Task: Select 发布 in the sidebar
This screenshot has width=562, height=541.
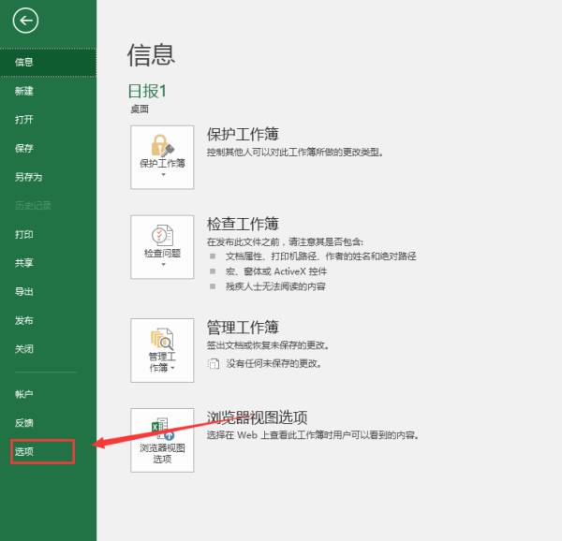Action: click(48, 320)
